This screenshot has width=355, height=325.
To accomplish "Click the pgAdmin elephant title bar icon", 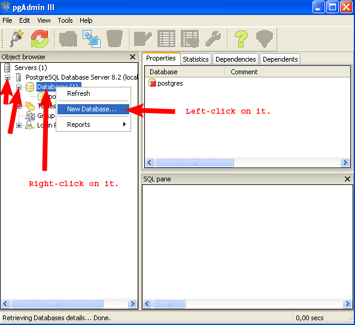I will point(5,7).
